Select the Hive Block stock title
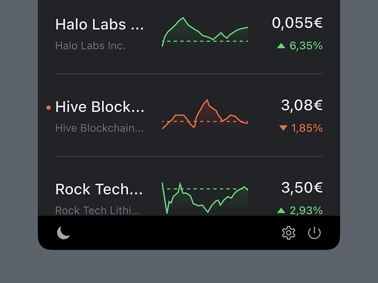 (x=100, y=107)
